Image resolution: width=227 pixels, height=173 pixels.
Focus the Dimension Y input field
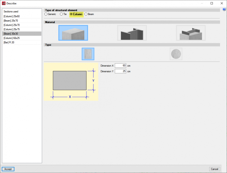point(120,71)
